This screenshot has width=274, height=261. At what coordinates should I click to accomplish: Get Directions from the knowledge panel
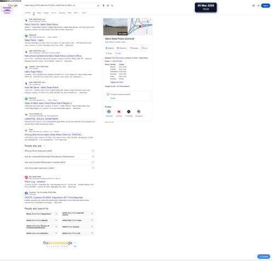(122, 48)
